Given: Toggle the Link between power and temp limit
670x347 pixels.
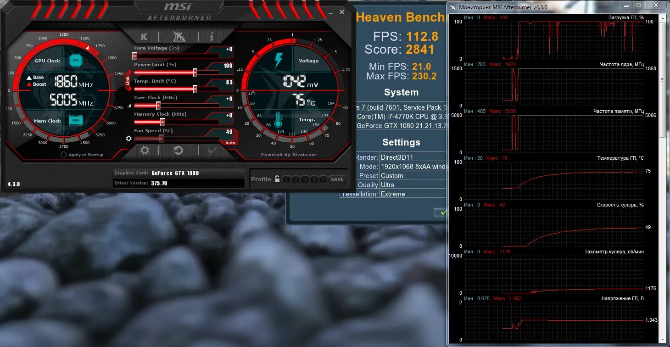Looking at the screenshot, I should click(x=128, y=80).
